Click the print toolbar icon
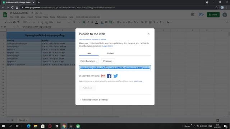 click(x=14, y=22)
